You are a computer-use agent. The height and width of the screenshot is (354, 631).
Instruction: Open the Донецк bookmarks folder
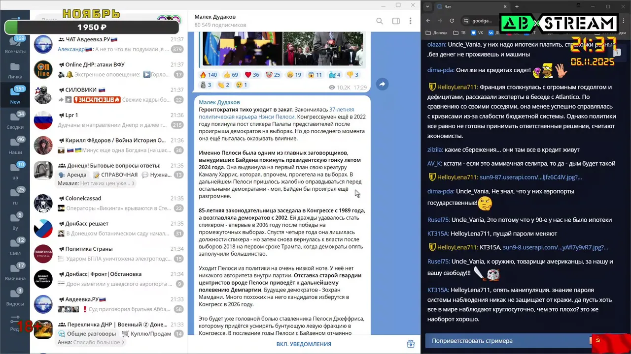pyautogui.click(x=436, y=33)
